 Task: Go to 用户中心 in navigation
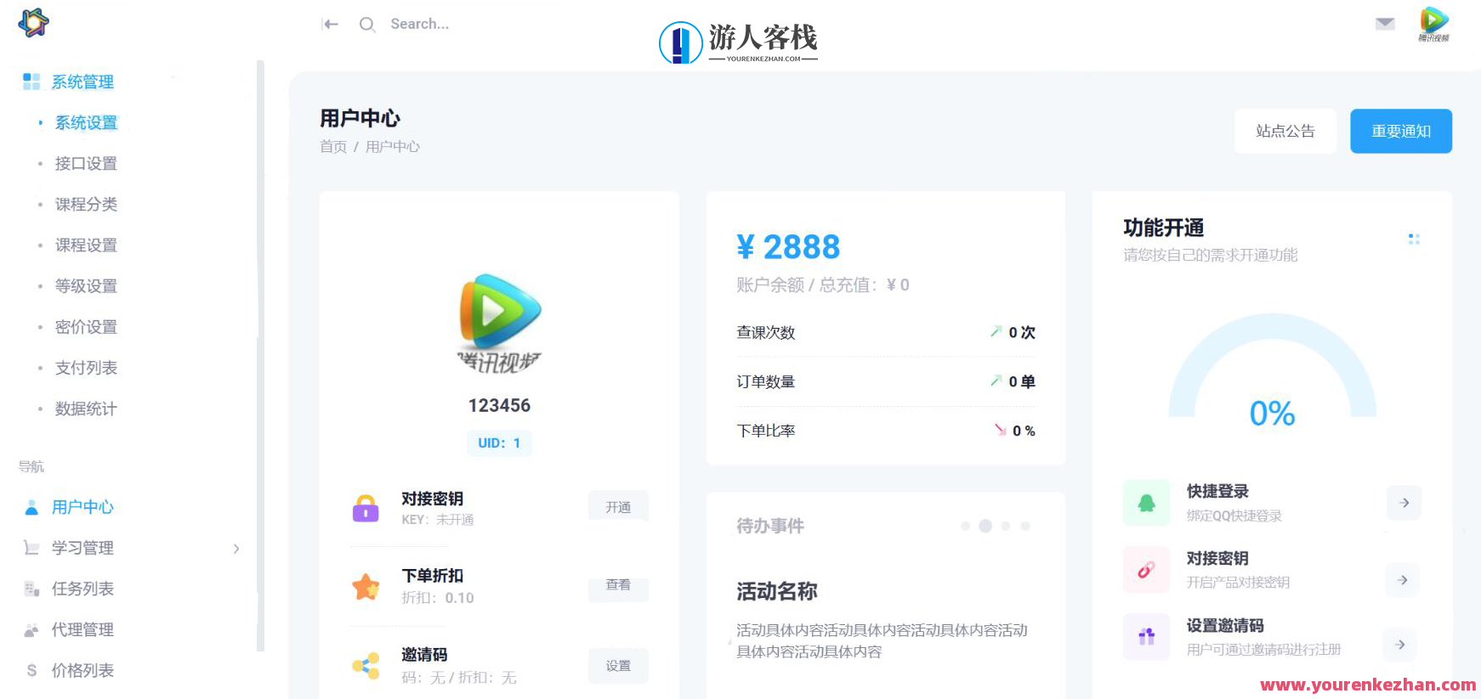coord(82,507)
